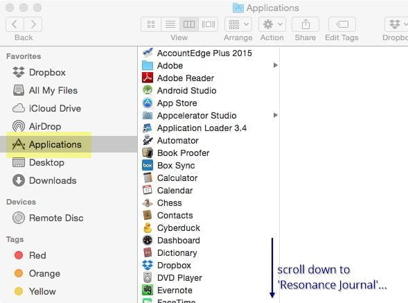Image resolution: width=408 pixels, height=303 pixels.
Task: Go forward with the right chevron button
Action: pyautogui.click(x=33, y=24)
